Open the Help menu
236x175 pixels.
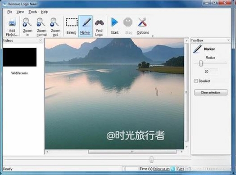45,12
